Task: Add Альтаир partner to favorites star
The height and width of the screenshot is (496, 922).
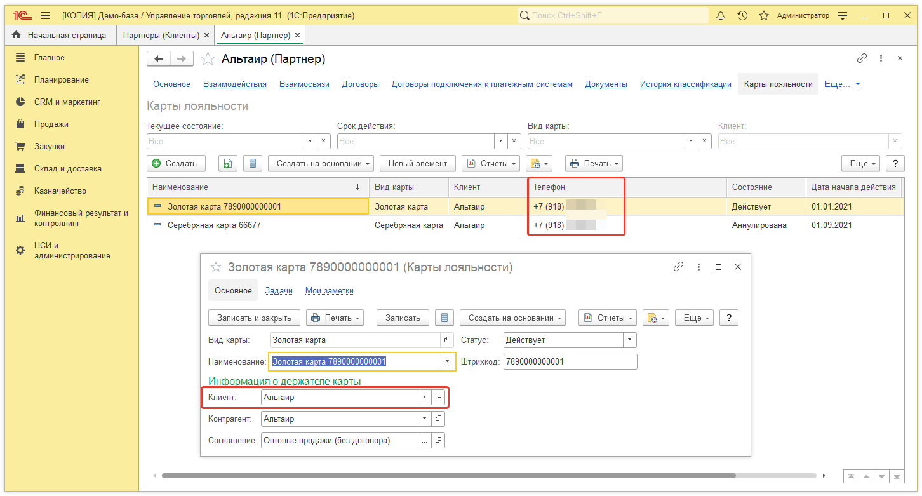Action: (208, 59)
